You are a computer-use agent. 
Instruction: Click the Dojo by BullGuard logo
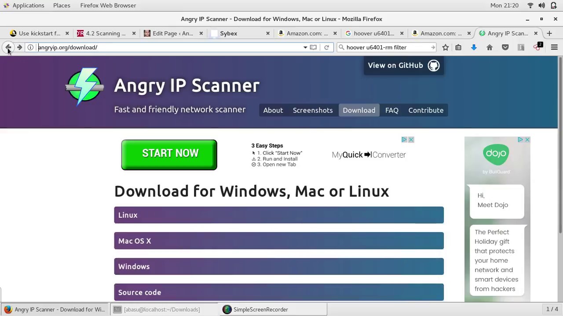(496, 159)
